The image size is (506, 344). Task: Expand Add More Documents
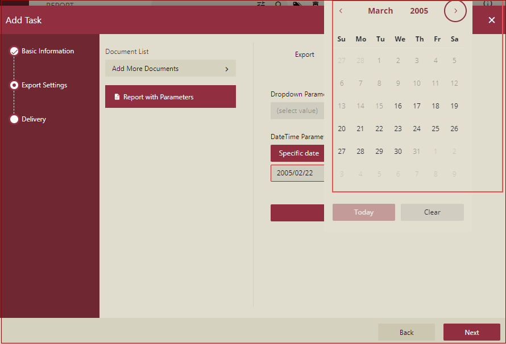pyautogui.click(x=171, y=68)
